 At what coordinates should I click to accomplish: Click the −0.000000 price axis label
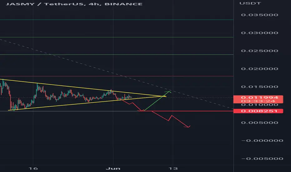click(262, 141)
